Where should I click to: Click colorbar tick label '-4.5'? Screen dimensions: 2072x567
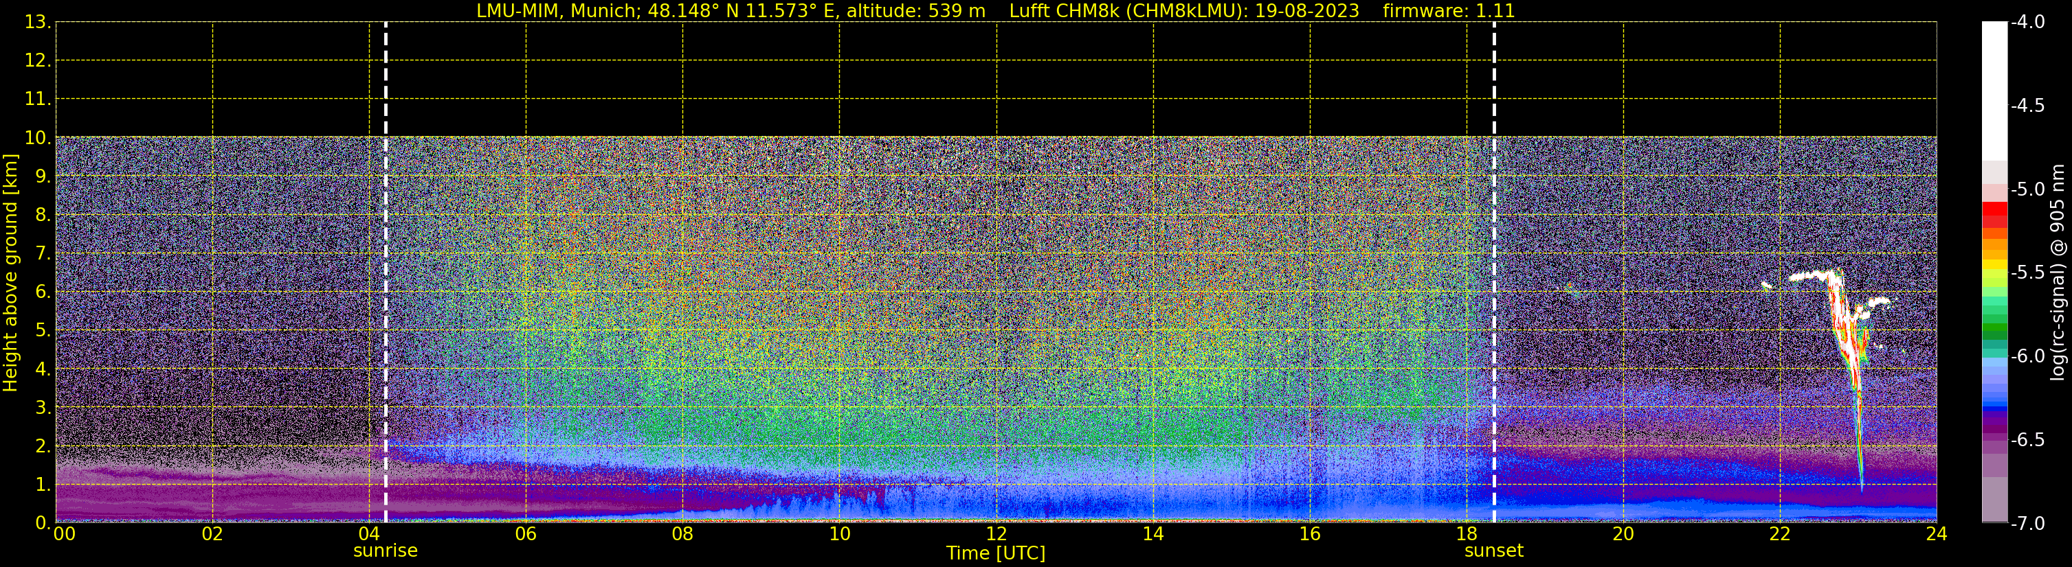pyautogui.click(x=2028, y=106)
